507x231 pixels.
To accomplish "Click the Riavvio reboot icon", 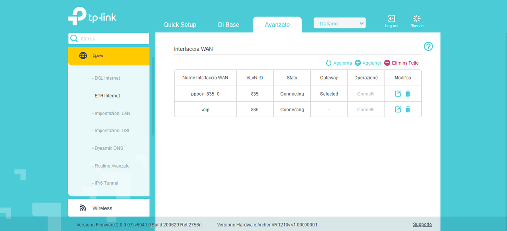I will (416, 19).
